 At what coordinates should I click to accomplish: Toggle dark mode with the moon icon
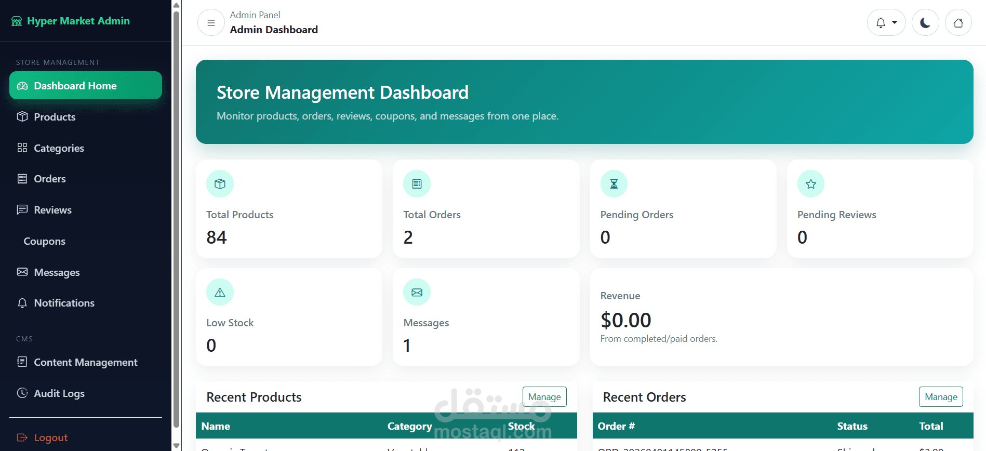pos(925,23)
